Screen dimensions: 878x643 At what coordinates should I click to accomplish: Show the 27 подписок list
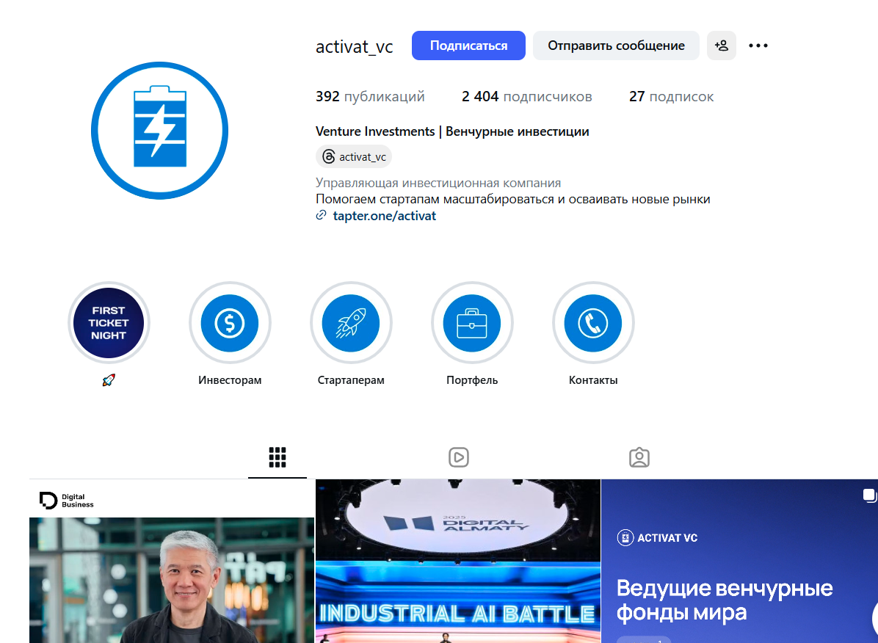pos(672,96)
